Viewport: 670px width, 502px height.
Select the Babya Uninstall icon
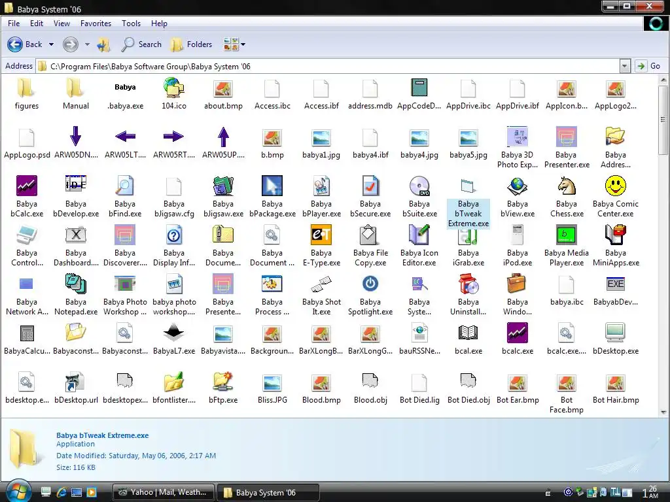point(468,284)
